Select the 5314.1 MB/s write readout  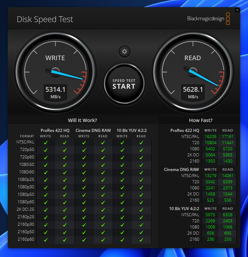pyautogui.click(x=55, y=90)
